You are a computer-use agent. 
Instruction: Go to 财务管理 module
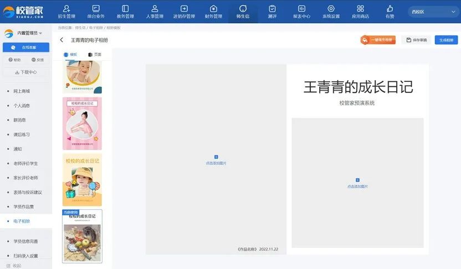[213, 11]
